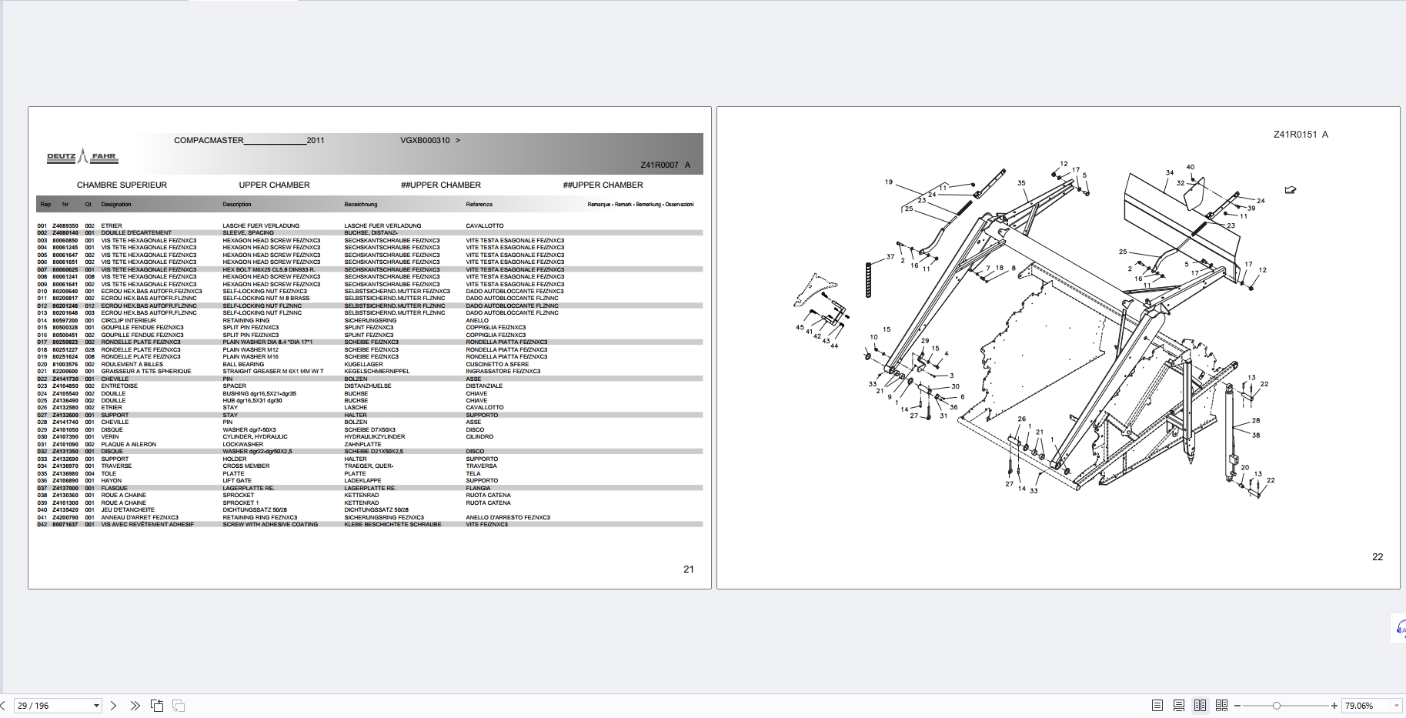Switch to two-page continuous view
This screenshot has width=1406, height=718.
tap(1221, 706)
